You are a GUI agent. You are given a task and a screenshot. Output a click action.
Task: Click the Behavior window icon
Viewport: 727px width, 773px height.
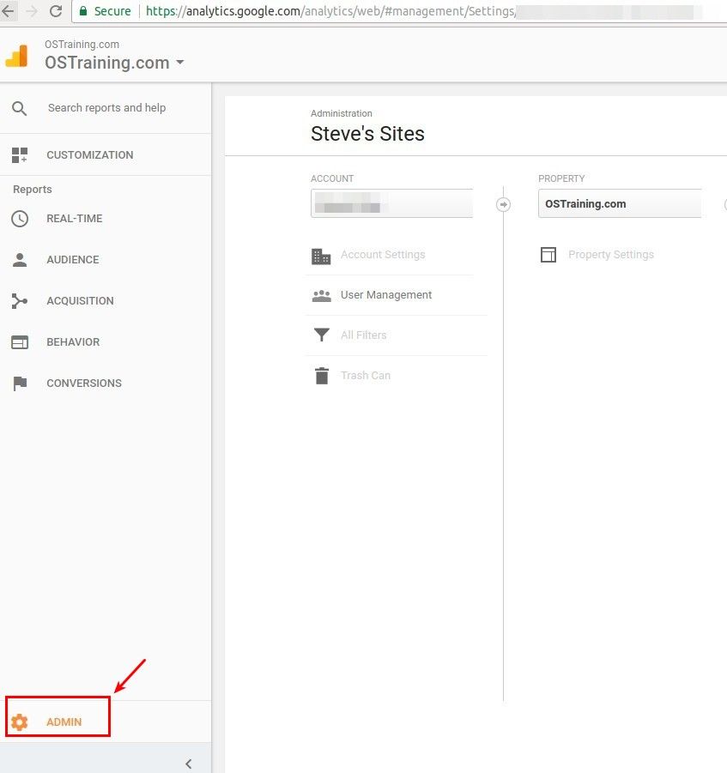[20, 342]
